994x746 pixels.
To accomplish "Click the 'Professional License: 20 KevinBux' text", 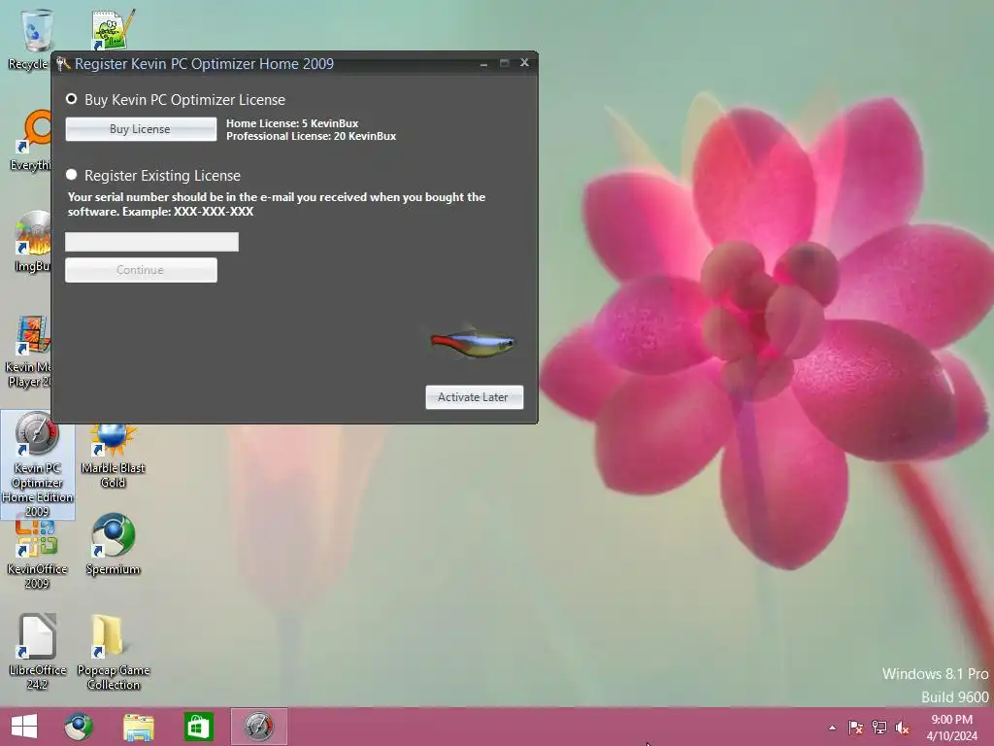I will [x=312, y=136].
